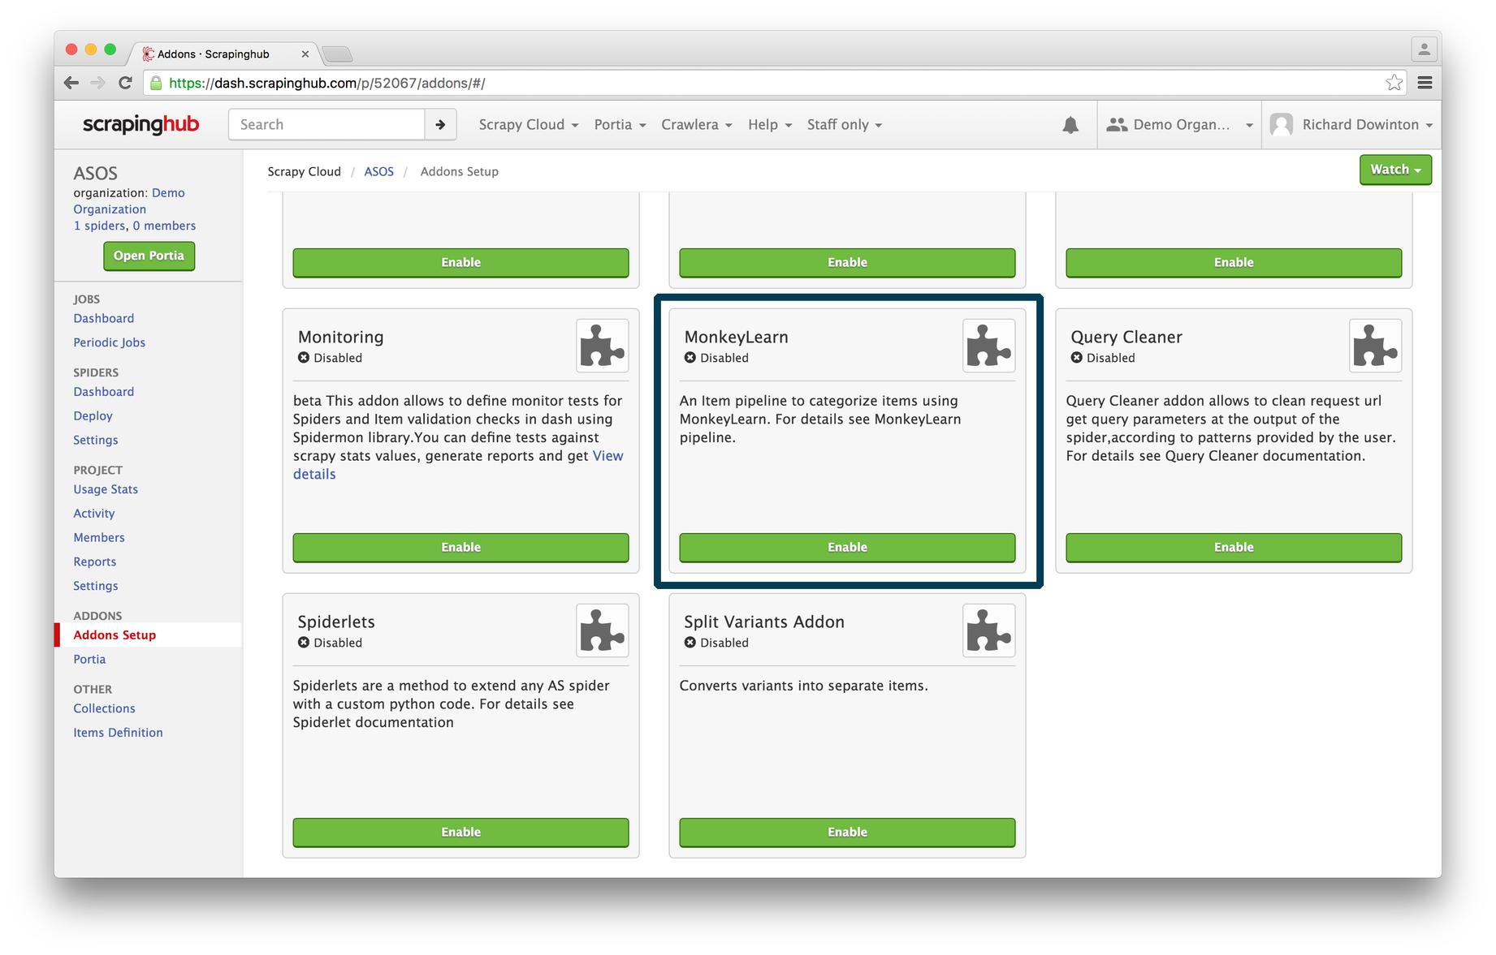Expand the Scrapy Cloud menu
Viewport: 1496px width, 955px height.
click(529, 125)
